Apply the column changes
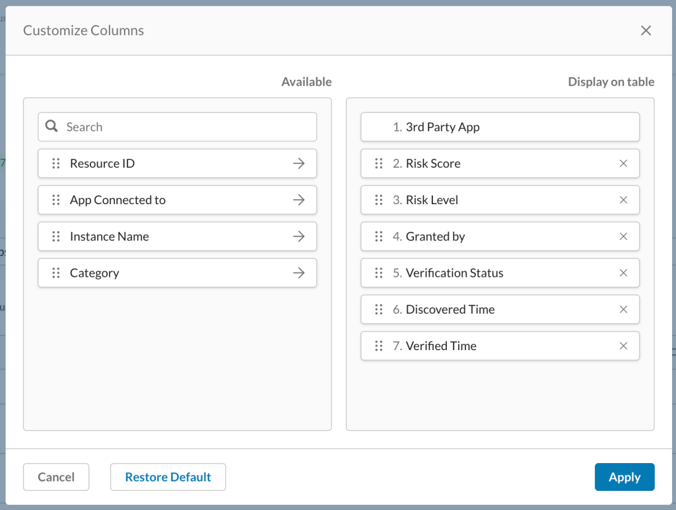The height and width of the screenshot is (510, 676). click(625, 477)
